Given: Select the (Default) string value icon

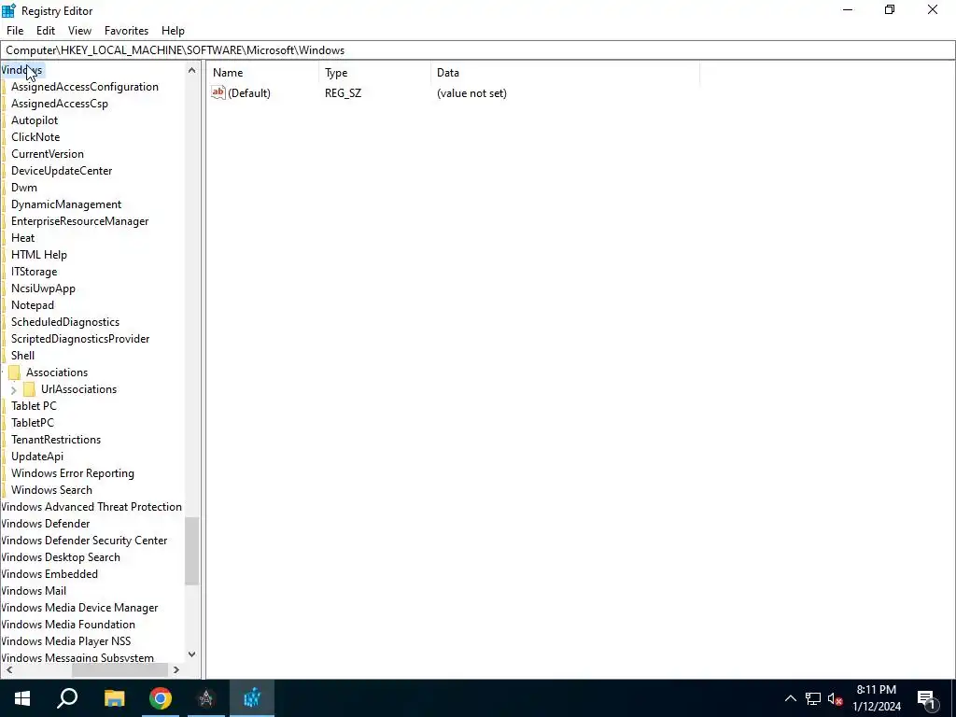Looking at the screenshot, I should coord(218,92).
